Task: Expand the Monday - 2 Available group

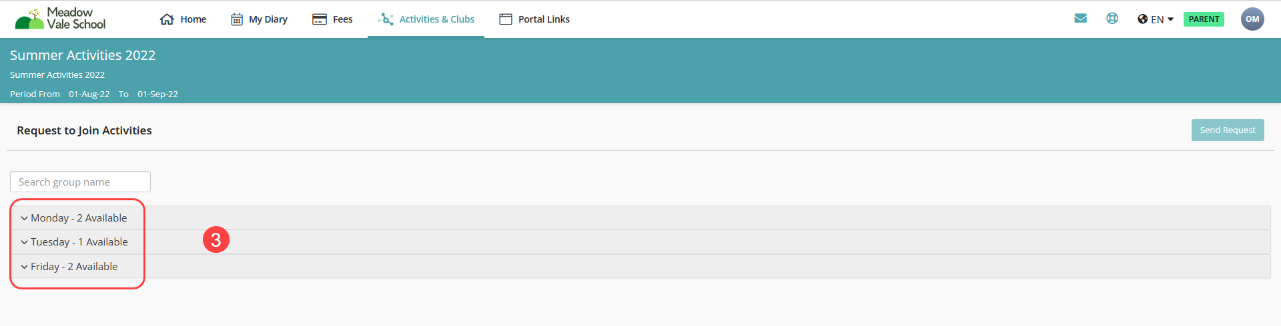Action: [x=640, y=218]
